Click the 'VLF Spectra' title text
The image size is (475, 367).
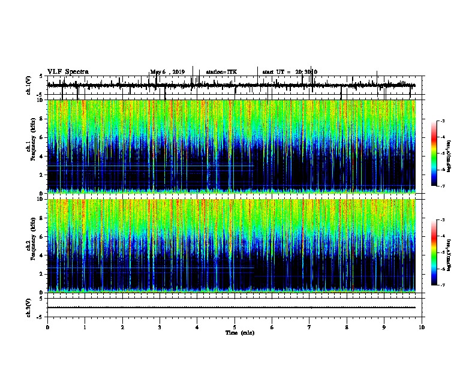tap(68, 72)
